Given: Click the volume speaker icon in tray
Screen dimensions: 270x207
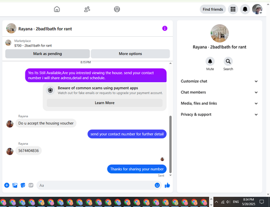Looking at the screenshot, I should [x=228, y=202].
